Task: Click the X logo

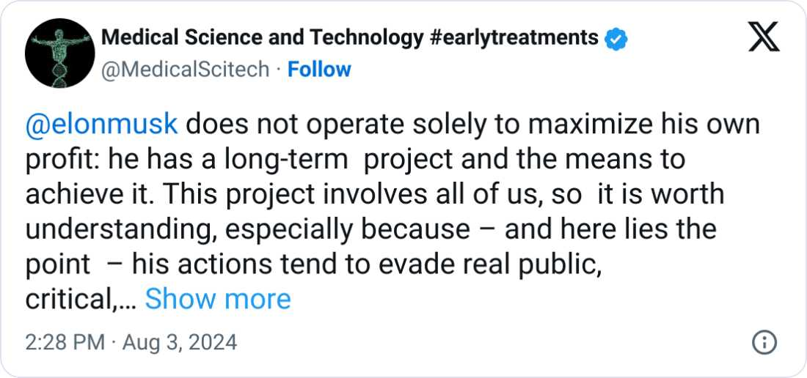Action: click(764, 37)
